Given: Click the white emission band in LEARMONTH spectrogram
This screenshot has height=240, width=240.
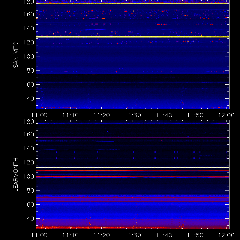Looking at the screenshot, I should tap(133, 168).
